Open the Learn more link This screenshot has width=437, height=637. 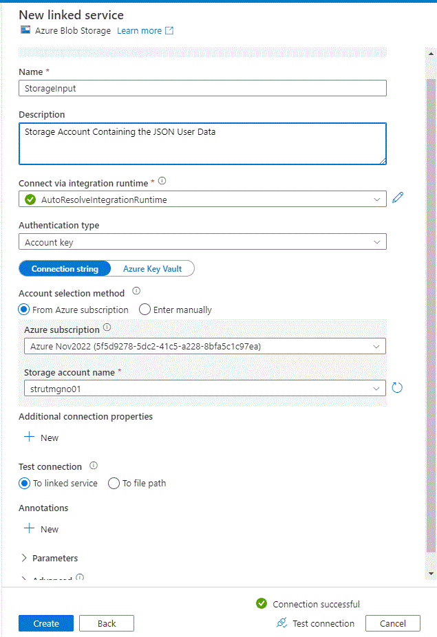point(139,30)
